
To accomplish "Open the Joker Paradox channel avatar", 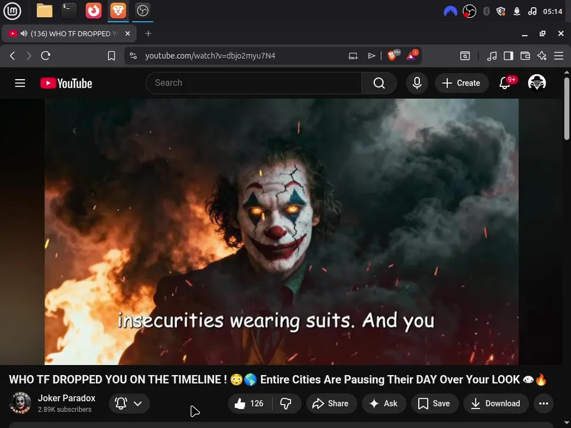I will click(20, 403).
